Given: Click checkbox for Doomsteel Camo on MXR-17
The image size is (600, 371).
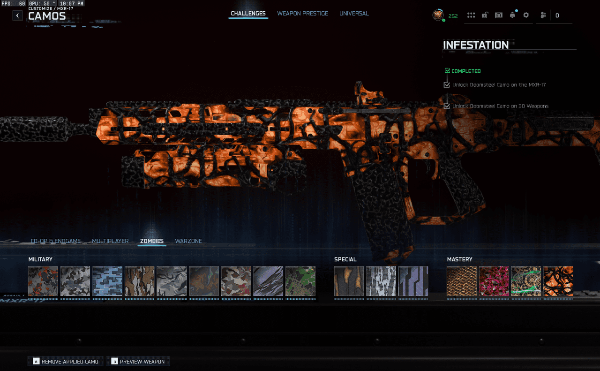Looking at the screenshot, I should (x=447, y=85).
